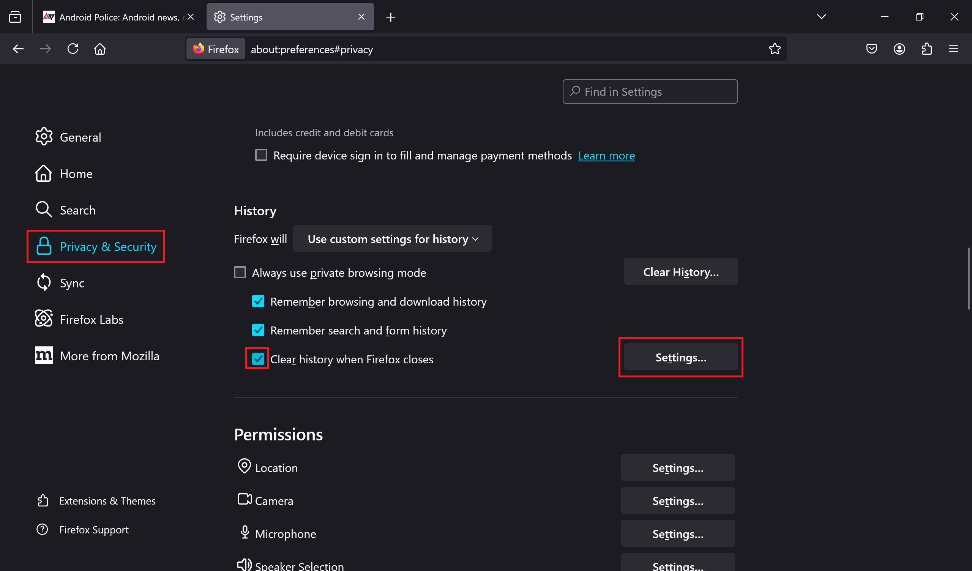Click the General settings icon
972x571 pixels.
coord(44,137)
